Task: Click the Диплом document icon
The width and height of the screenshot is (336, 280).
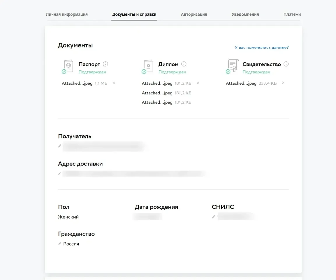Action: [148, 67]
